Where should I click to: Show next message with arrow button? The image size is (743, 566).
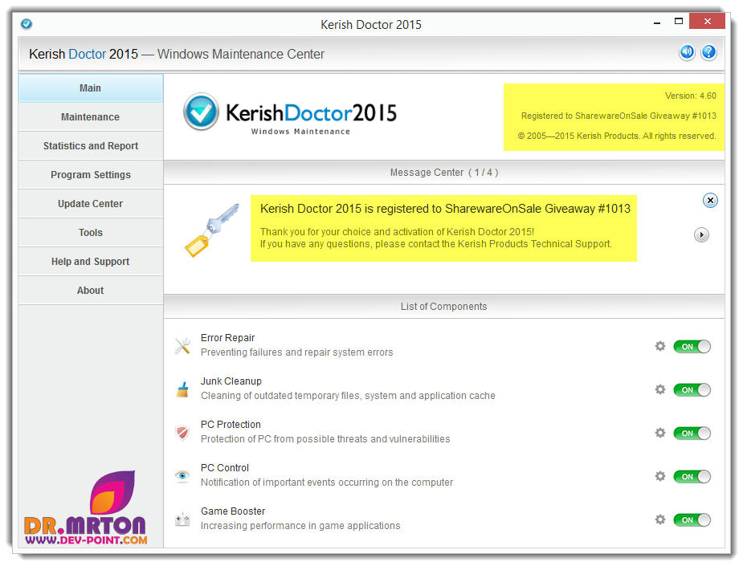[x=701, y=235]
